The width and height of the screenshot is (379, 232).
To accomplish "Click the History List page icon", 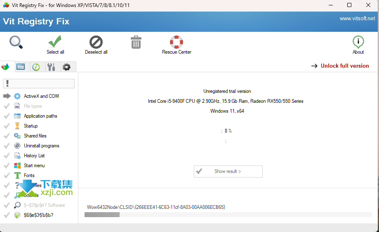I will click(x=17, y=156).
